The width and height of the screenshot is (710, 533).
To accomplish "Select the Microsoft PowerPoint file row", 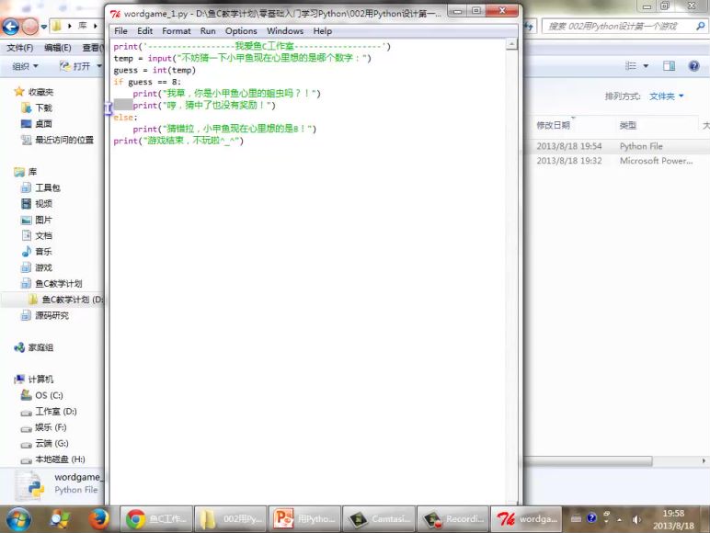I will pos(616,161).
